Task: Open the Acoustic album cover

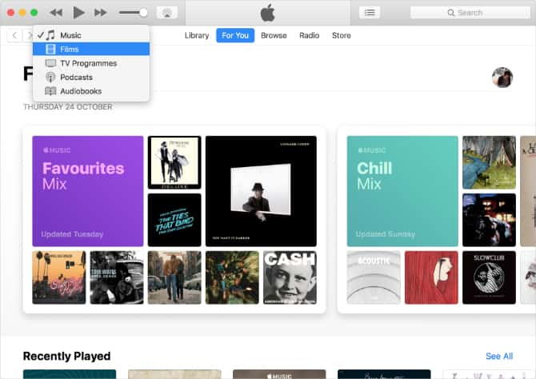Action: (374, 277)
